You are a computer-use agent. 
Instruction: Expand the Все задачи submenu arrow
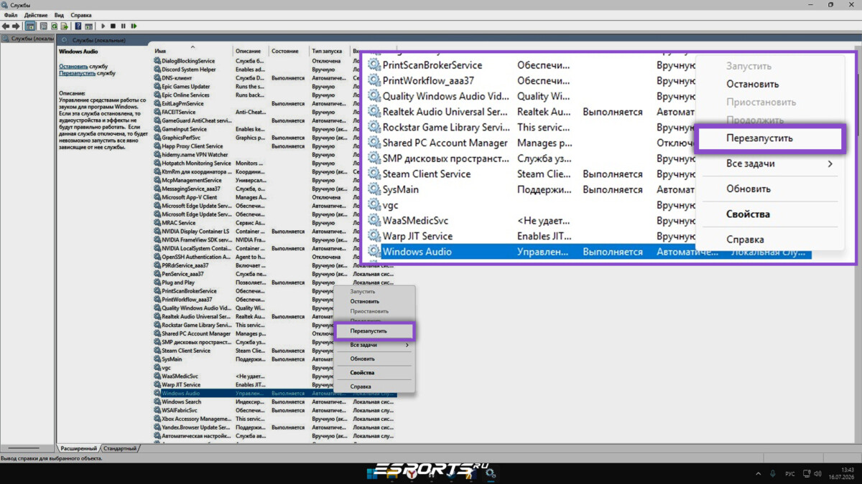pyautogui.click(x=407, y=345)
